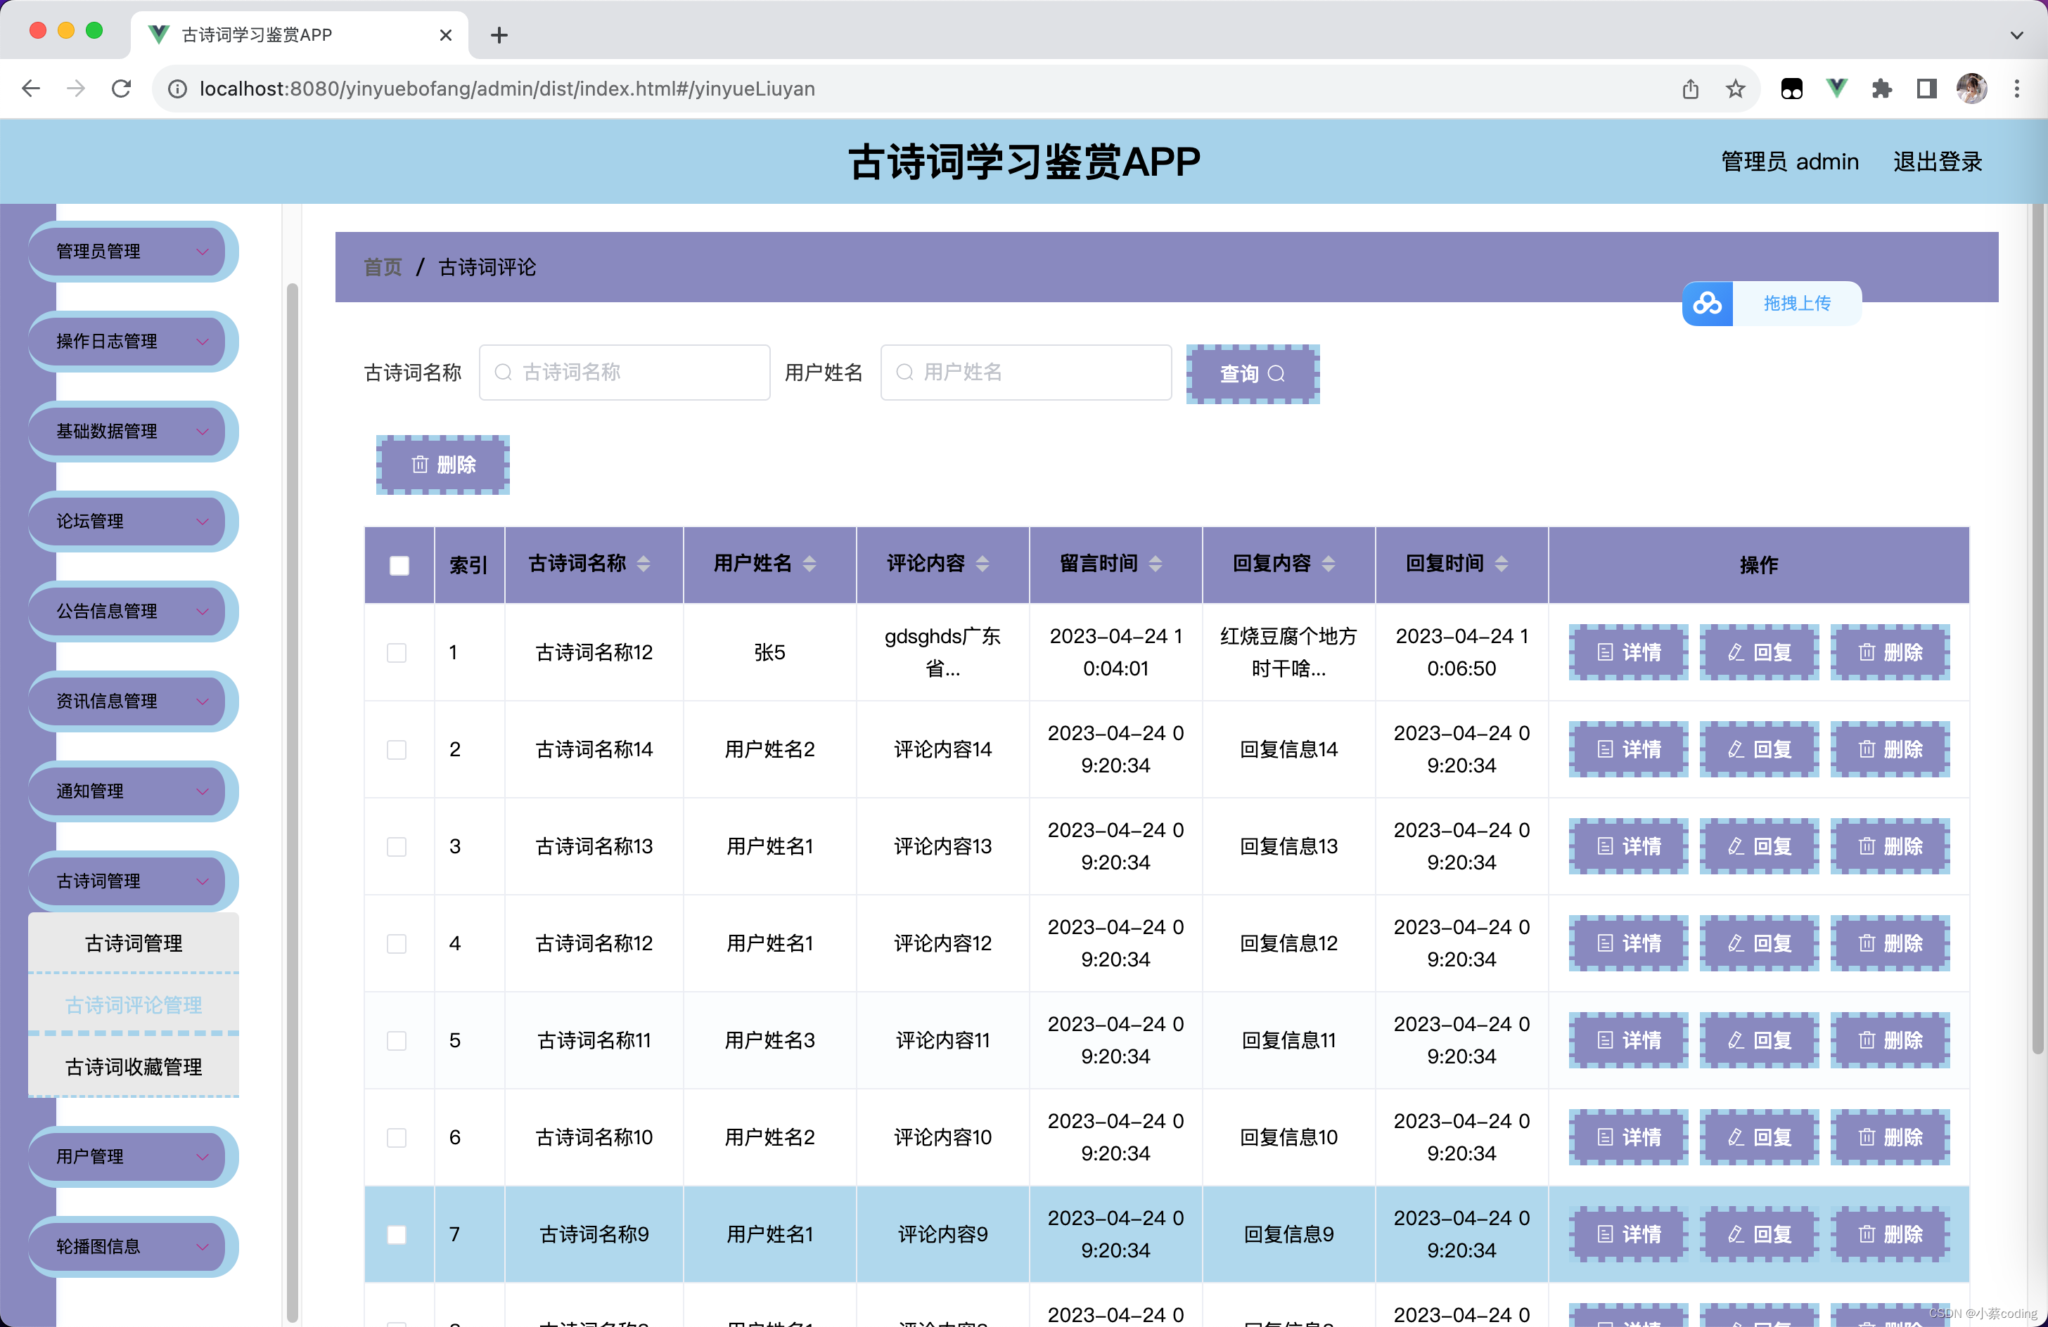This screenshot has height=1327, width=2048.
Task: Open Chrome three-dot menu
Action: pyautogui.click(x=2016, y=89)
